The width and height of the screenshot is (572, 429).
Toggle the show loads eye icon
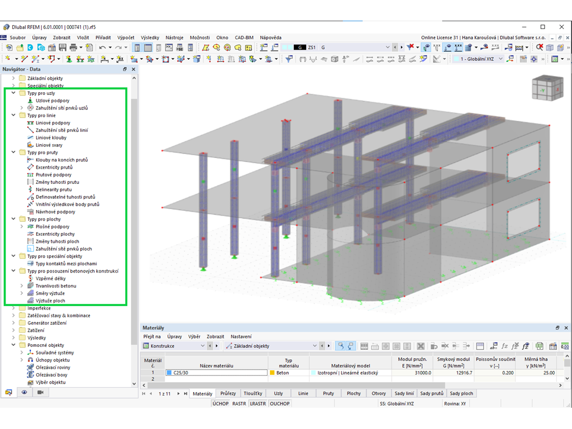pos(448,47)
